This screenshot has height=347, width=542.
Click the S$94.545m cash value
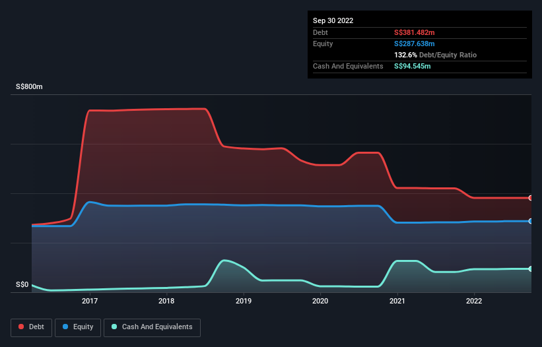tap(413, 66)
